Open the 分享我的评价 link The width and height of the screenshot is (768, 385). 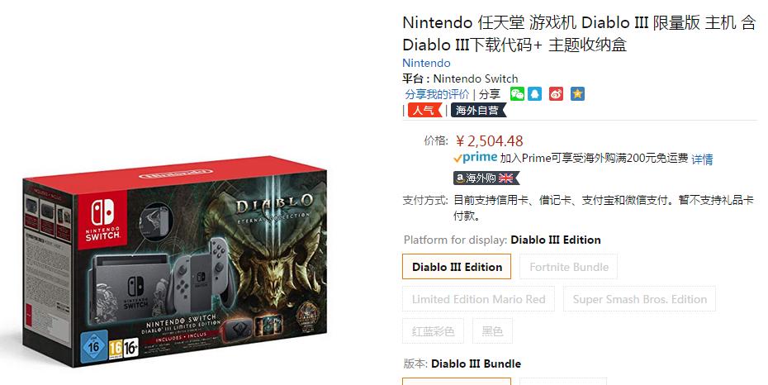[437, 94]
